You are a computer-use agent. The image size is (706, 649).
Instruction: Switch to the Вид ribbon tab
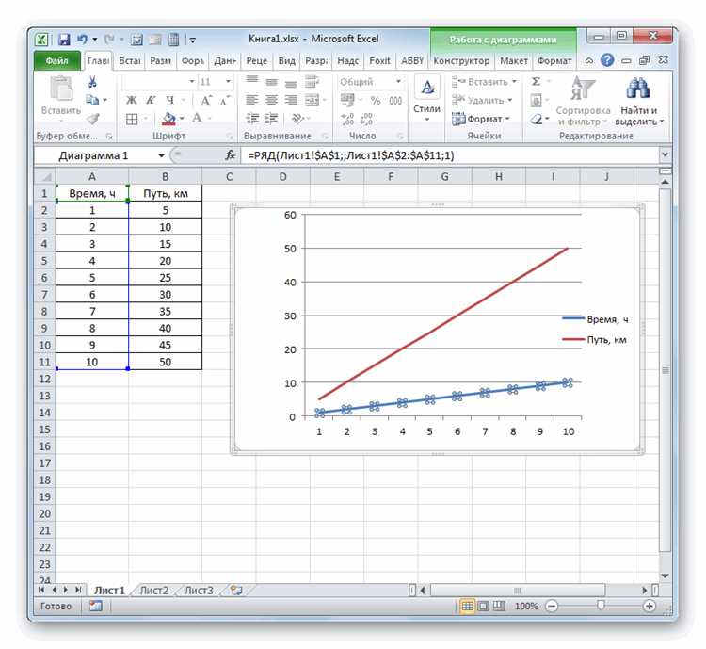coord(286,61)
